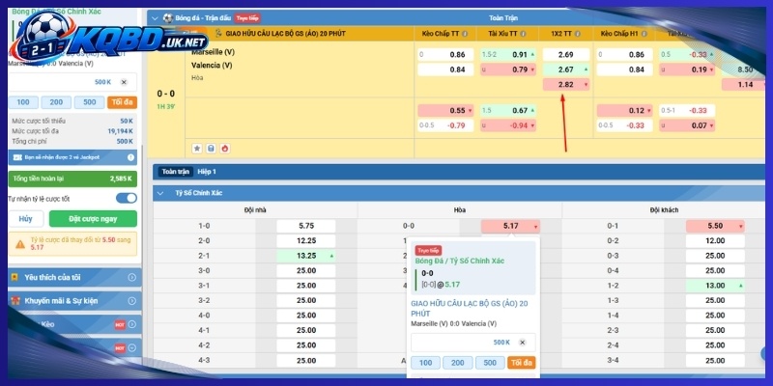Click the star favorite icon under Marseille match
This screenshot has width=773, height=386.
[x=197, y=149]
